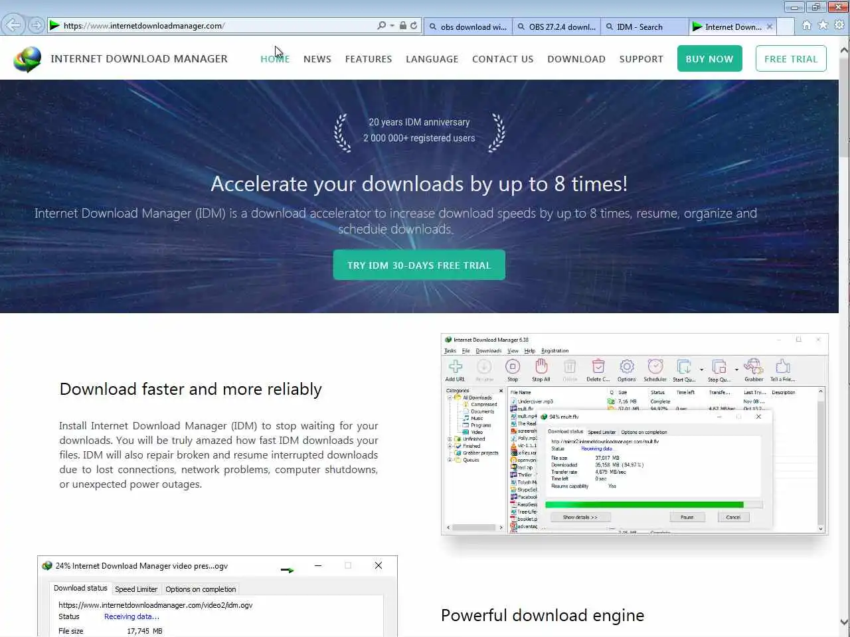Click the arrow beside 'Stop Qu...' icon
This screenshot has height=637, width=850.
(x=736, y=370)
